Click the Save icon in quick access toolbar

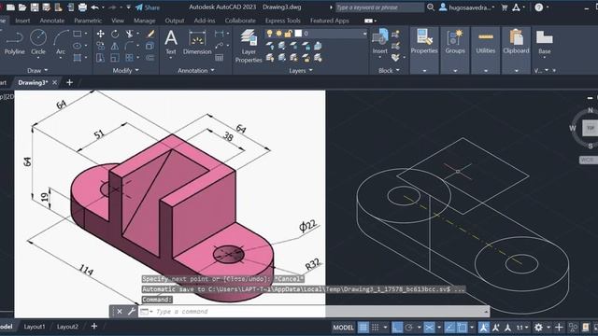35,7
